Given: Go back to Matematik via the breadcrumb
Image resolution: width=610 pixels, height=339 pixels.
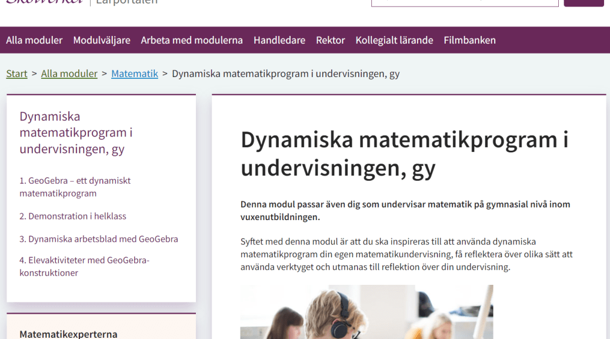Looking at the screenshot, I should pyautogui.click(x=135, y=74).
